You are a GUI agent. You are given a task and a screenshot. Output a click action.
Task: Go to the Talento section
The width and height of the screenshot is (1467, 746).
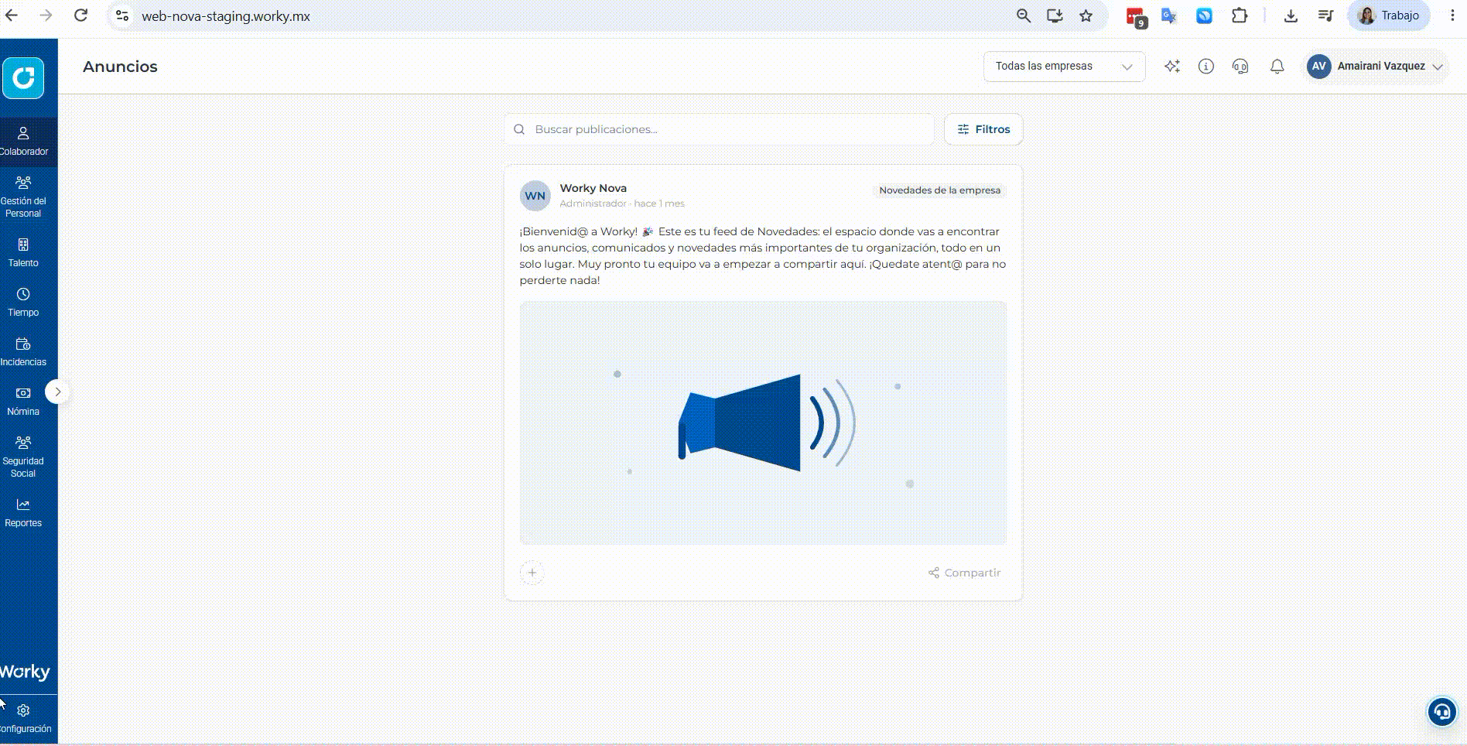tap(23, 253)
